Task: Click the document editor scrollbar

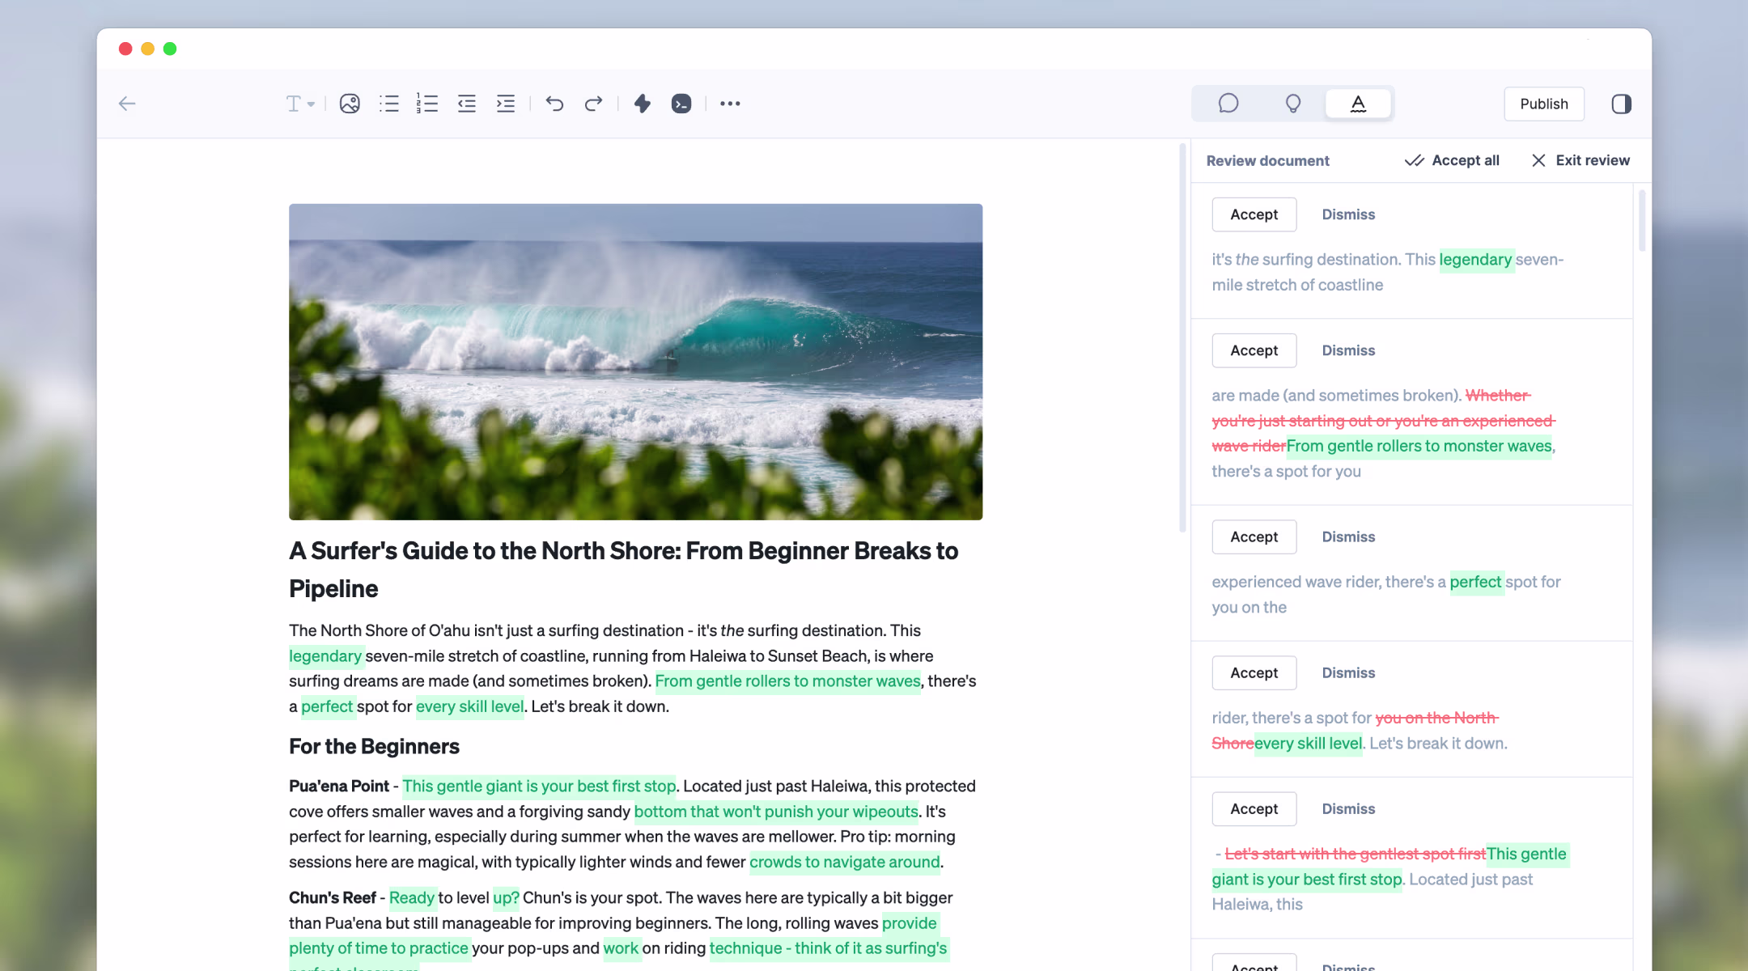Action: coord(1182,338)
